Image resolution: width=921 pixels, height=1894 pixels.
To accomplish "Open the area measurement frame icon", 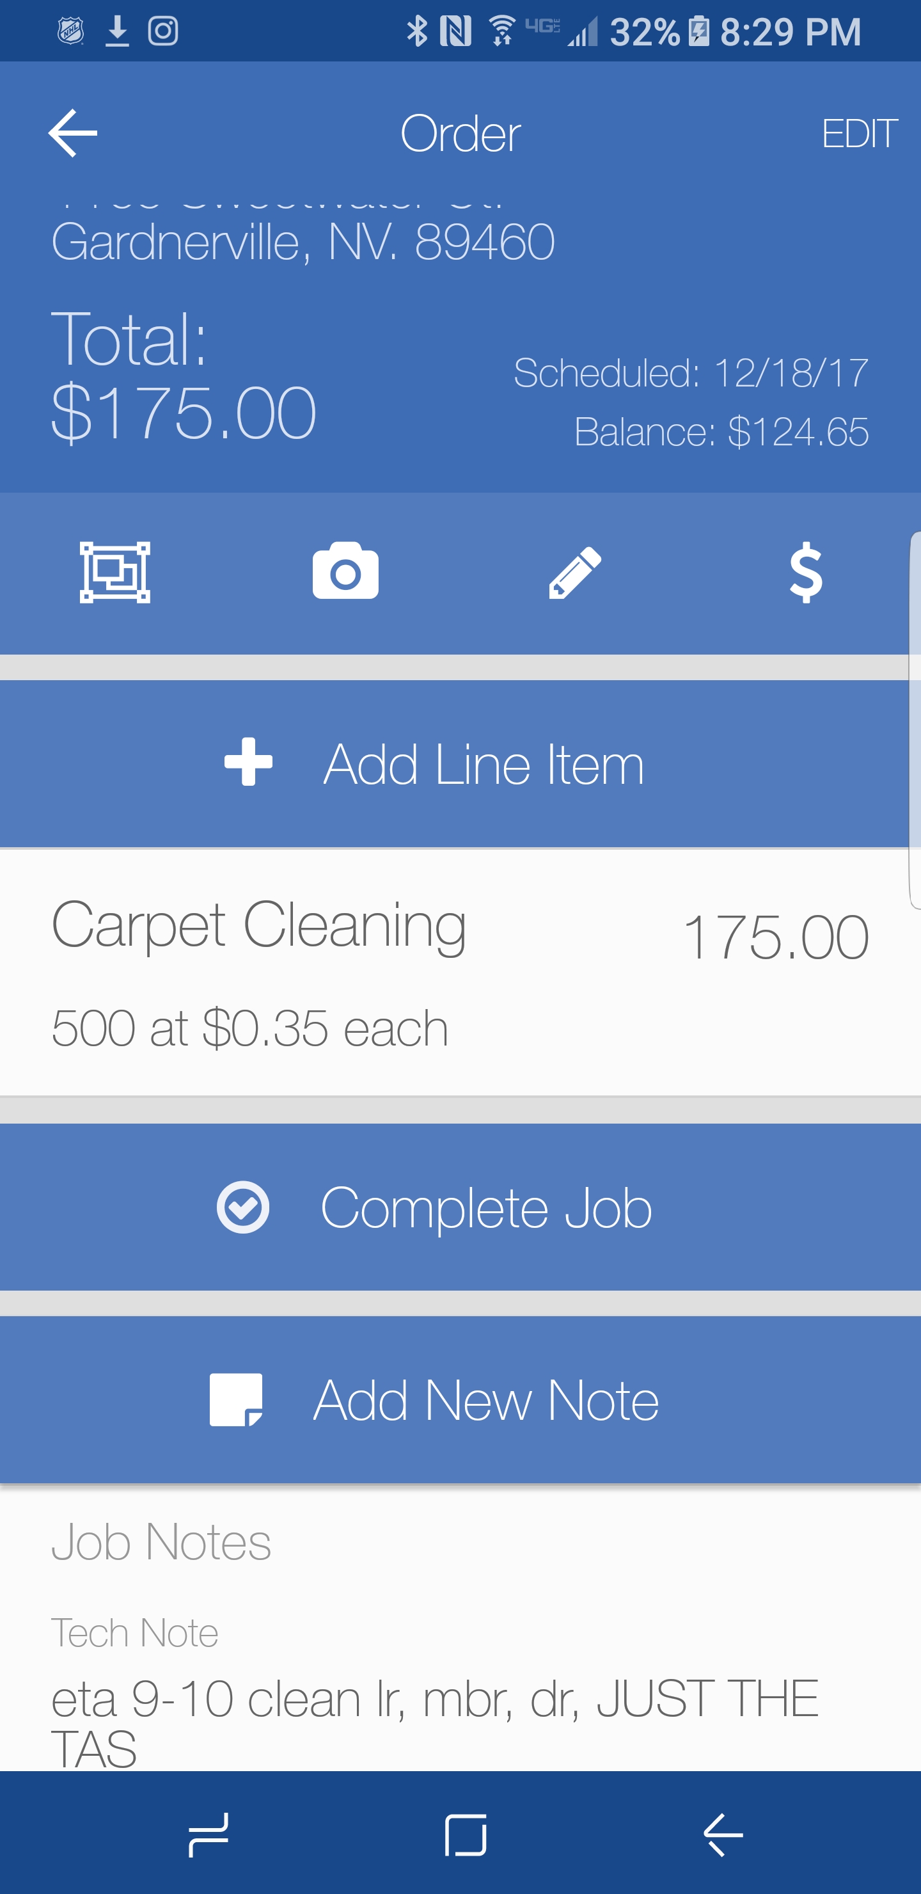I will click(x=114, y=572).
